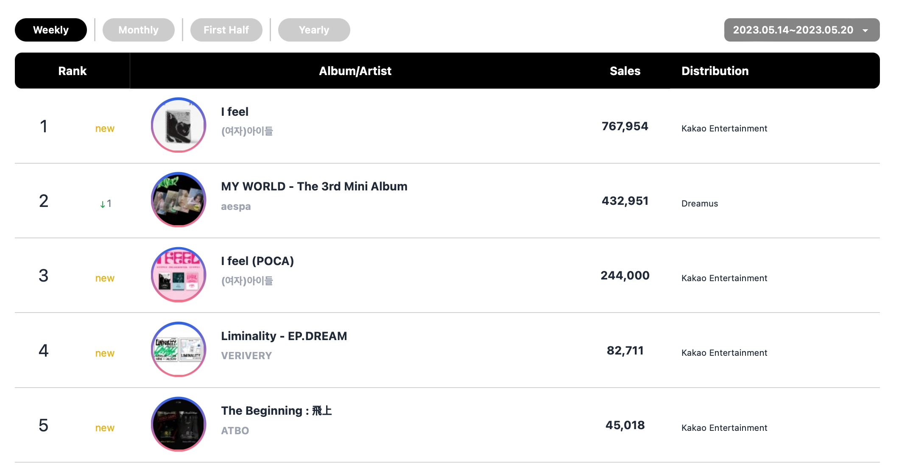The width and height of the screenshot is (899, 469).
Task: Click The Beginning album cover thumbnail
Action: point(179,424)
